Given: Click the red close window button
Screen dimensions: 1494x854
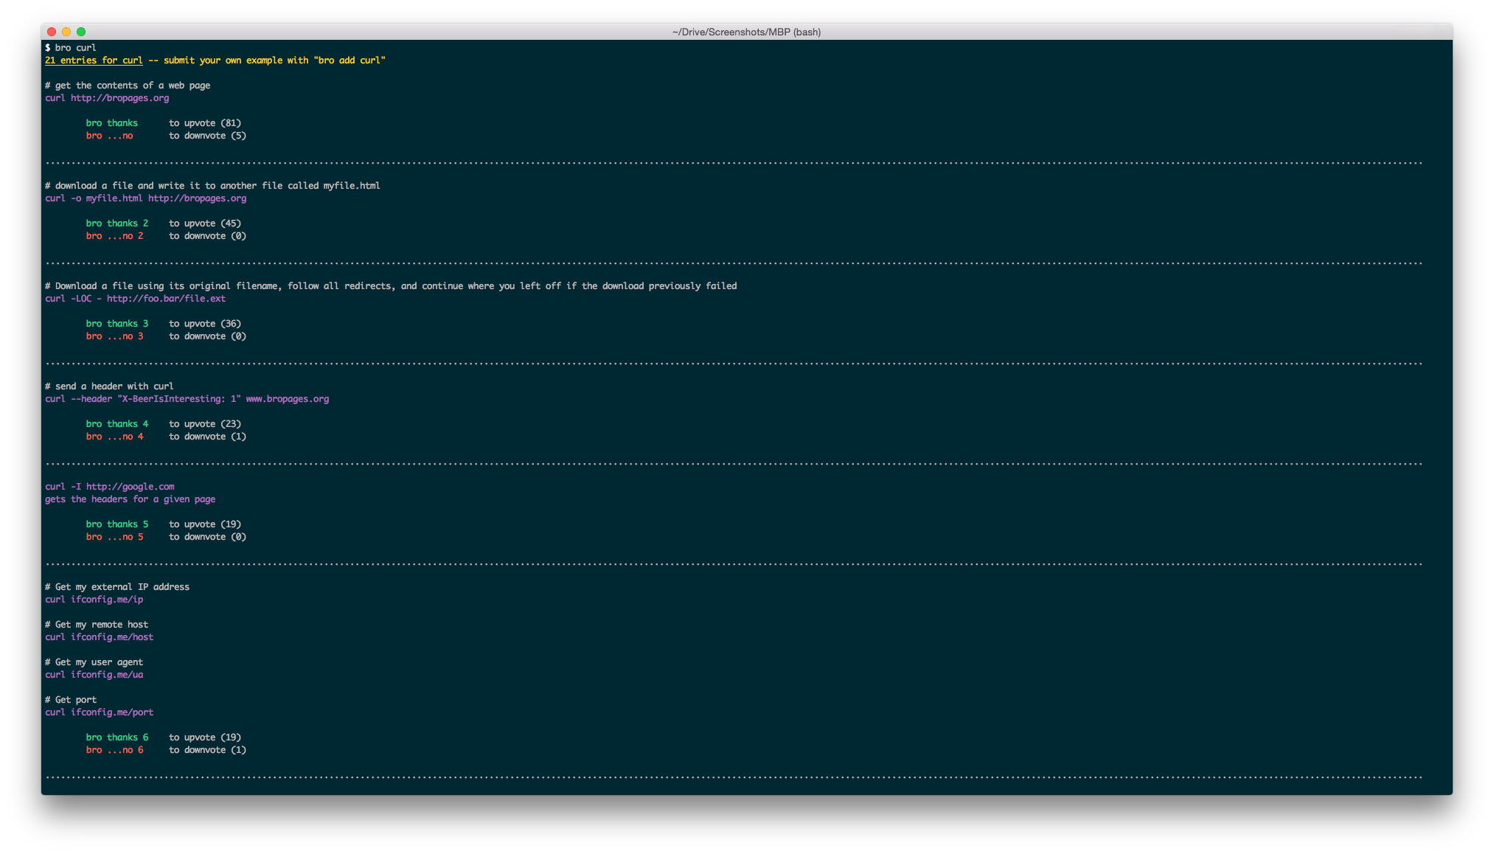Looking at the screenshot, I should [x=52, y=32].
